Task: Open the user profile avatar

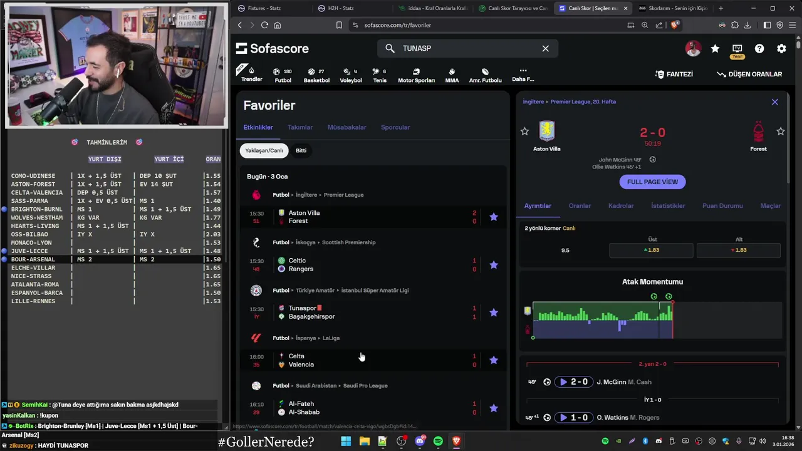Action: coord(693,48)
